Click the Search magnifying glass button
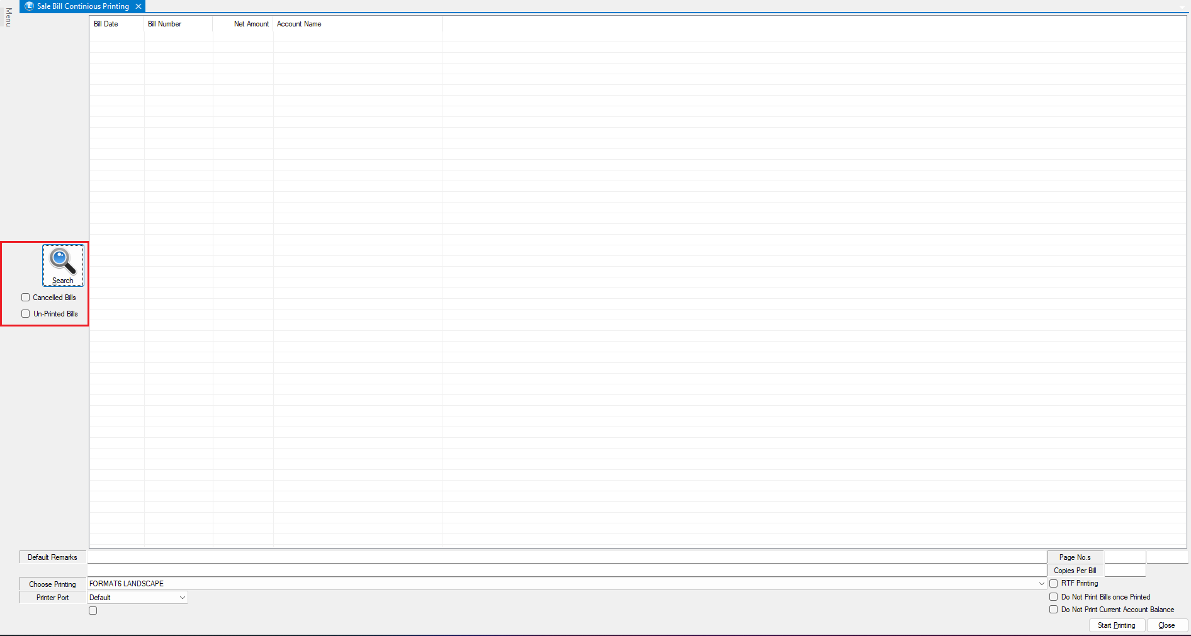 coord(63,265)
